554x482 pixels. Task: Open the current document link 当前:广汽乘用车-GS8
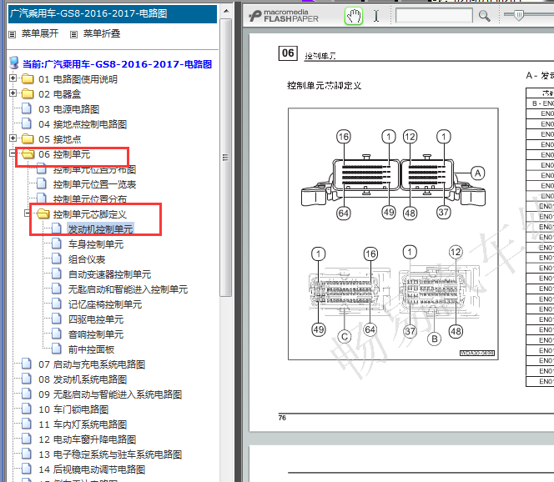point(118,64)
